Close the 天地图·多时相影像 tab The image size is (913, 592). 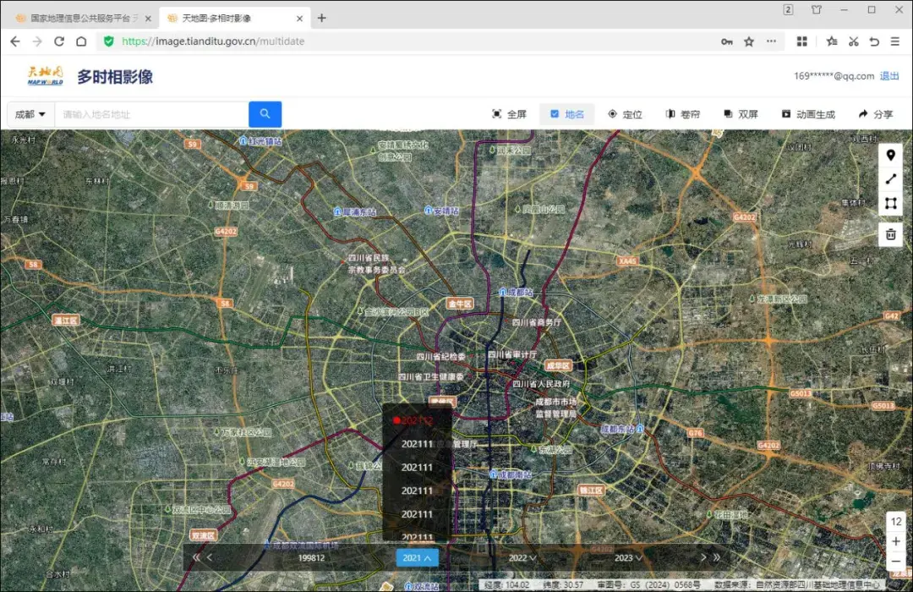click(299, 19)
